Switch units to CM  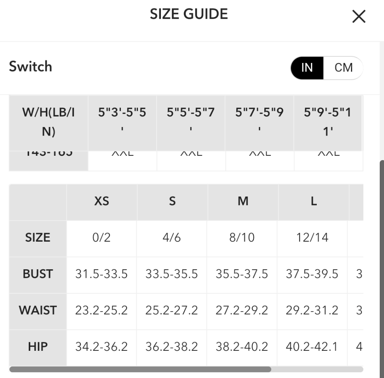(x=344, y=68)
